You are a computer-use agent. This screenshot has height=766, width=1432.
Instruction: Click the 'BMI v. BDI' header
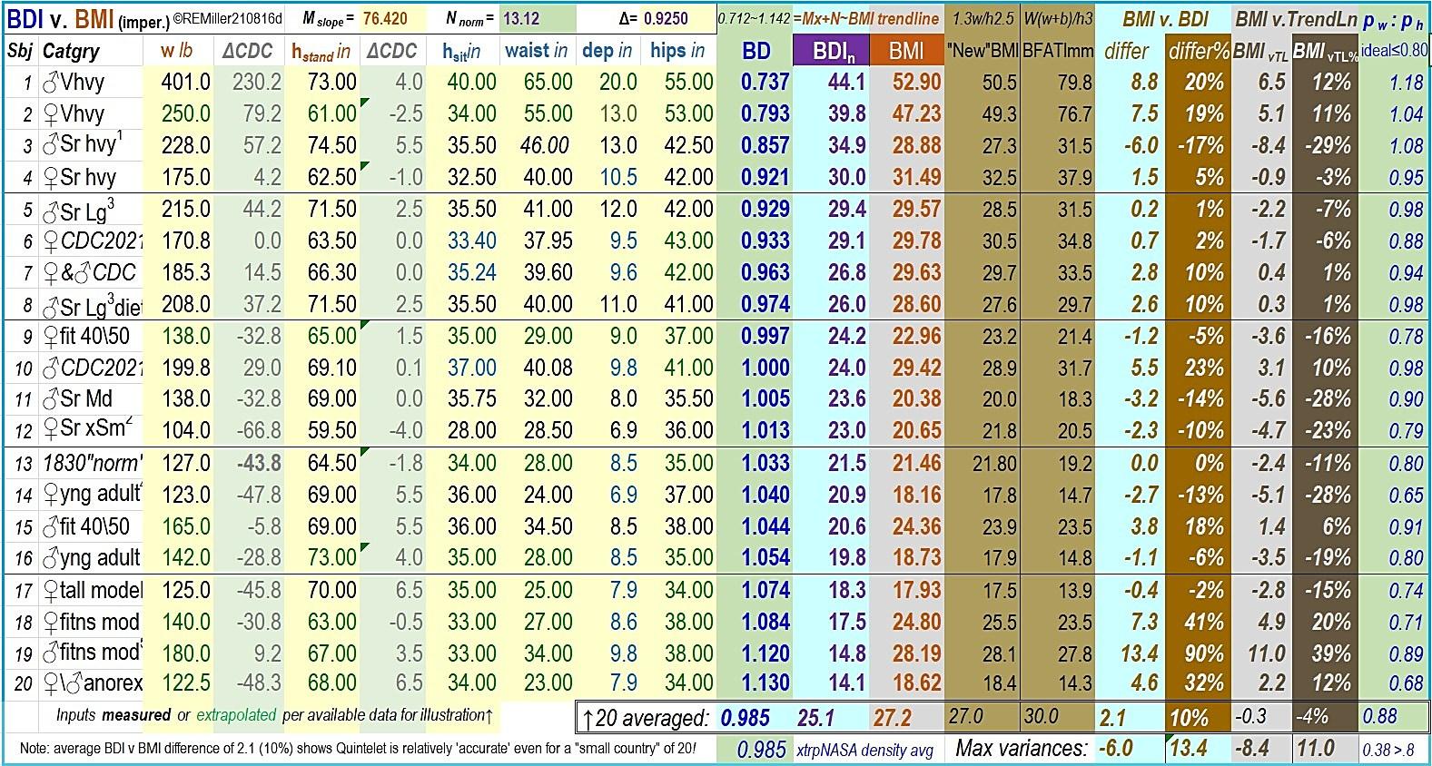[1165, 18]
